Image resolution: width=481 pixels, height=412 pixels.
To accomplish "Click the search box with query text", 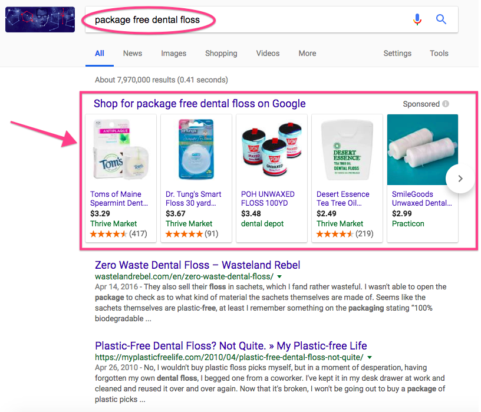I will coord(272,19).
